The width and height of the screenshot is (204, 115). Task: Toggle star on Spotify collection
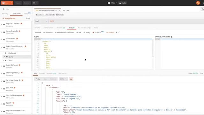(13, 103)
